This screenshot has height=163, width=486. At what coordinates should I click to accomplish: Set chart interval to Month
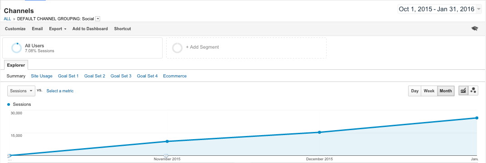pos(446,91)
